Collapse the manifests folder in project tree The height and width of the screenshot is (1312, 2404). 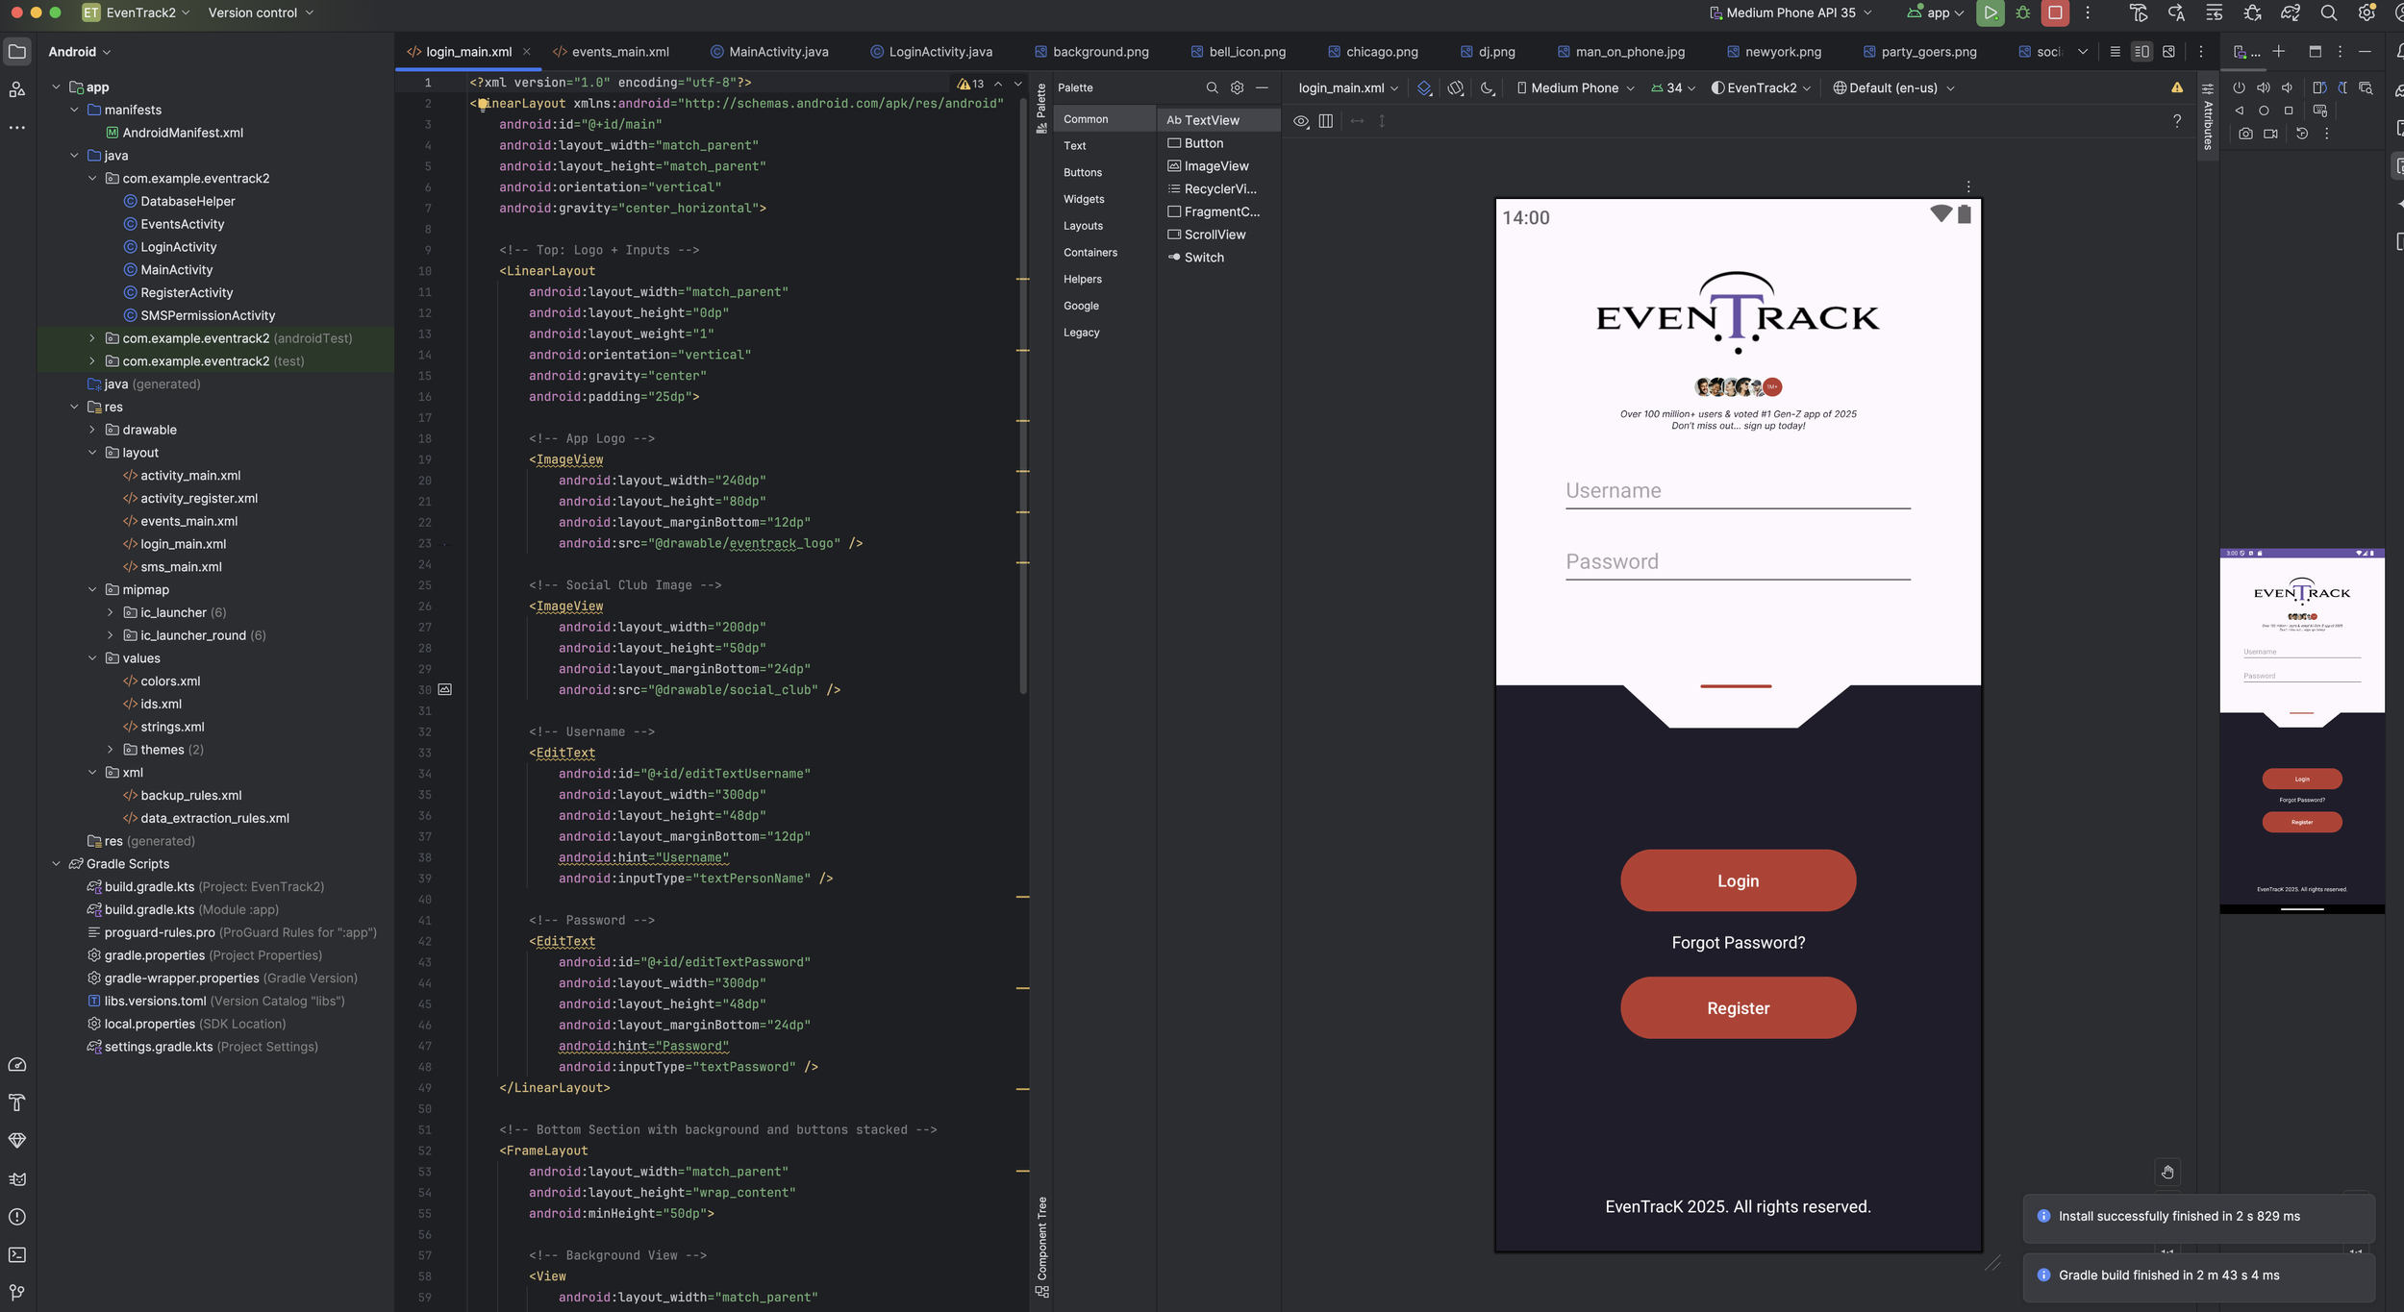coord(74,111)
